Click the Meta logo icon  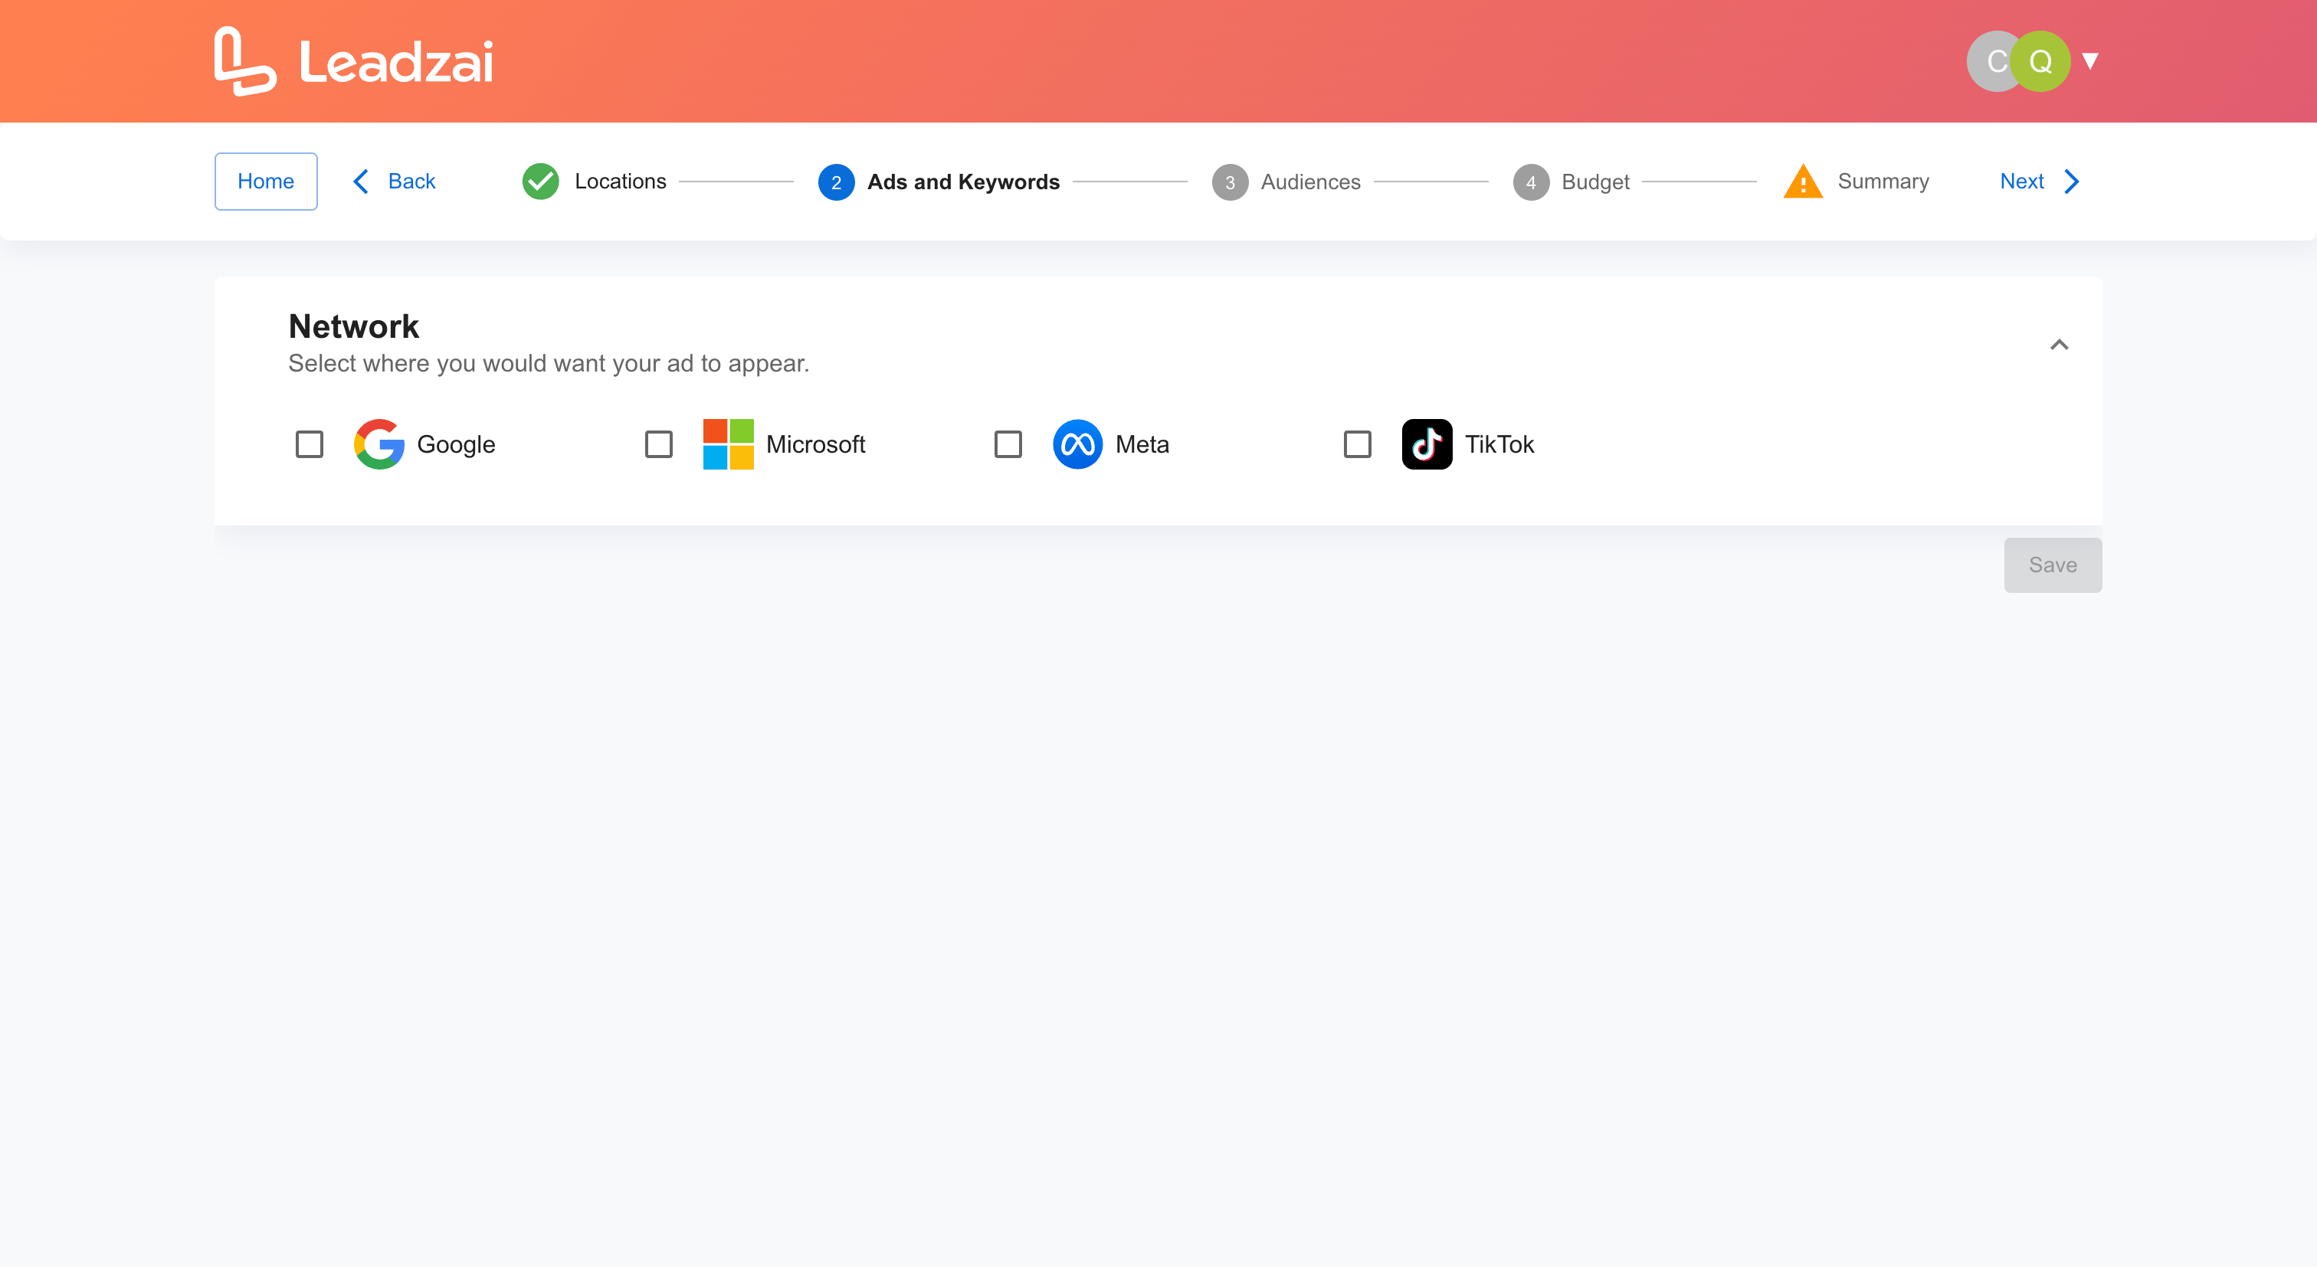(x=1077, y=444)
